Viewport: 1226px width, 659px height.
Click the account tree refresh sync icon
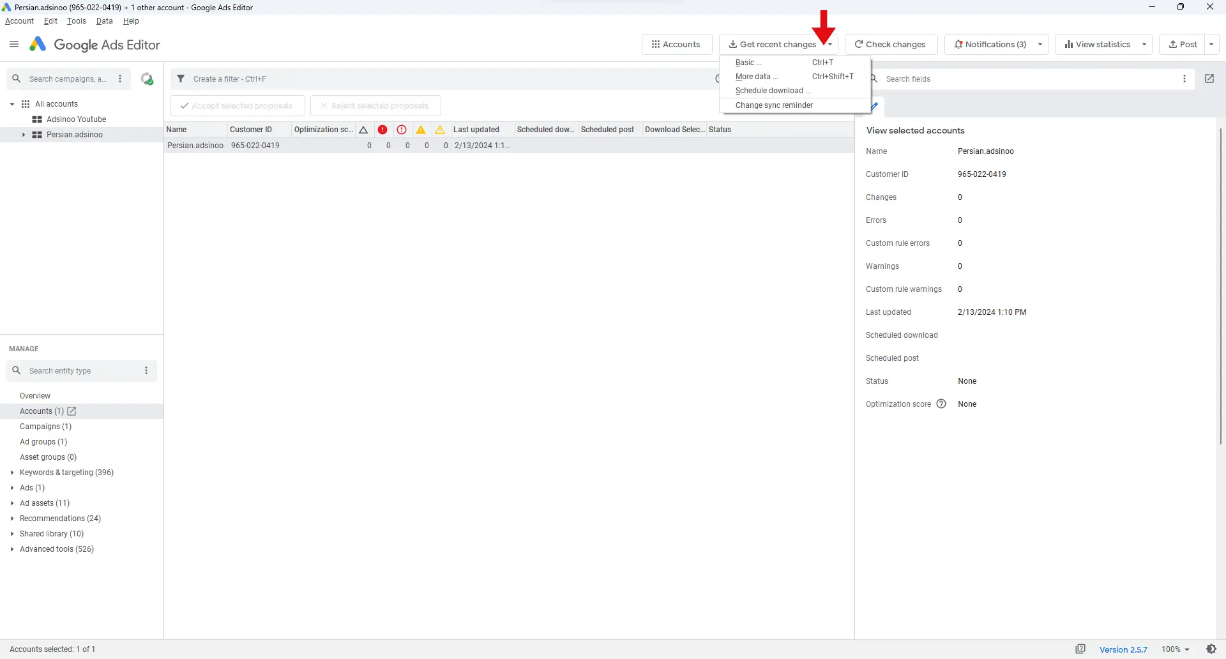point(148,79)
